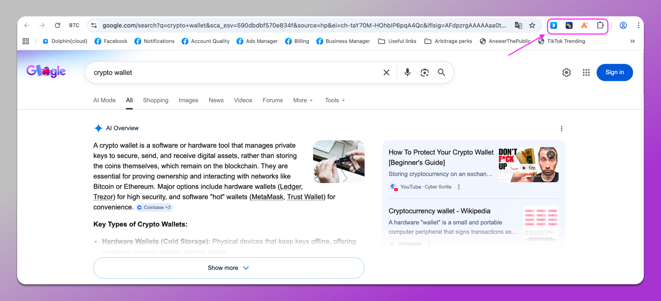Open the Tools dropdown
The width and height of the screenshot is (661, 301).
pyautogui.click(x=334, y=100)
